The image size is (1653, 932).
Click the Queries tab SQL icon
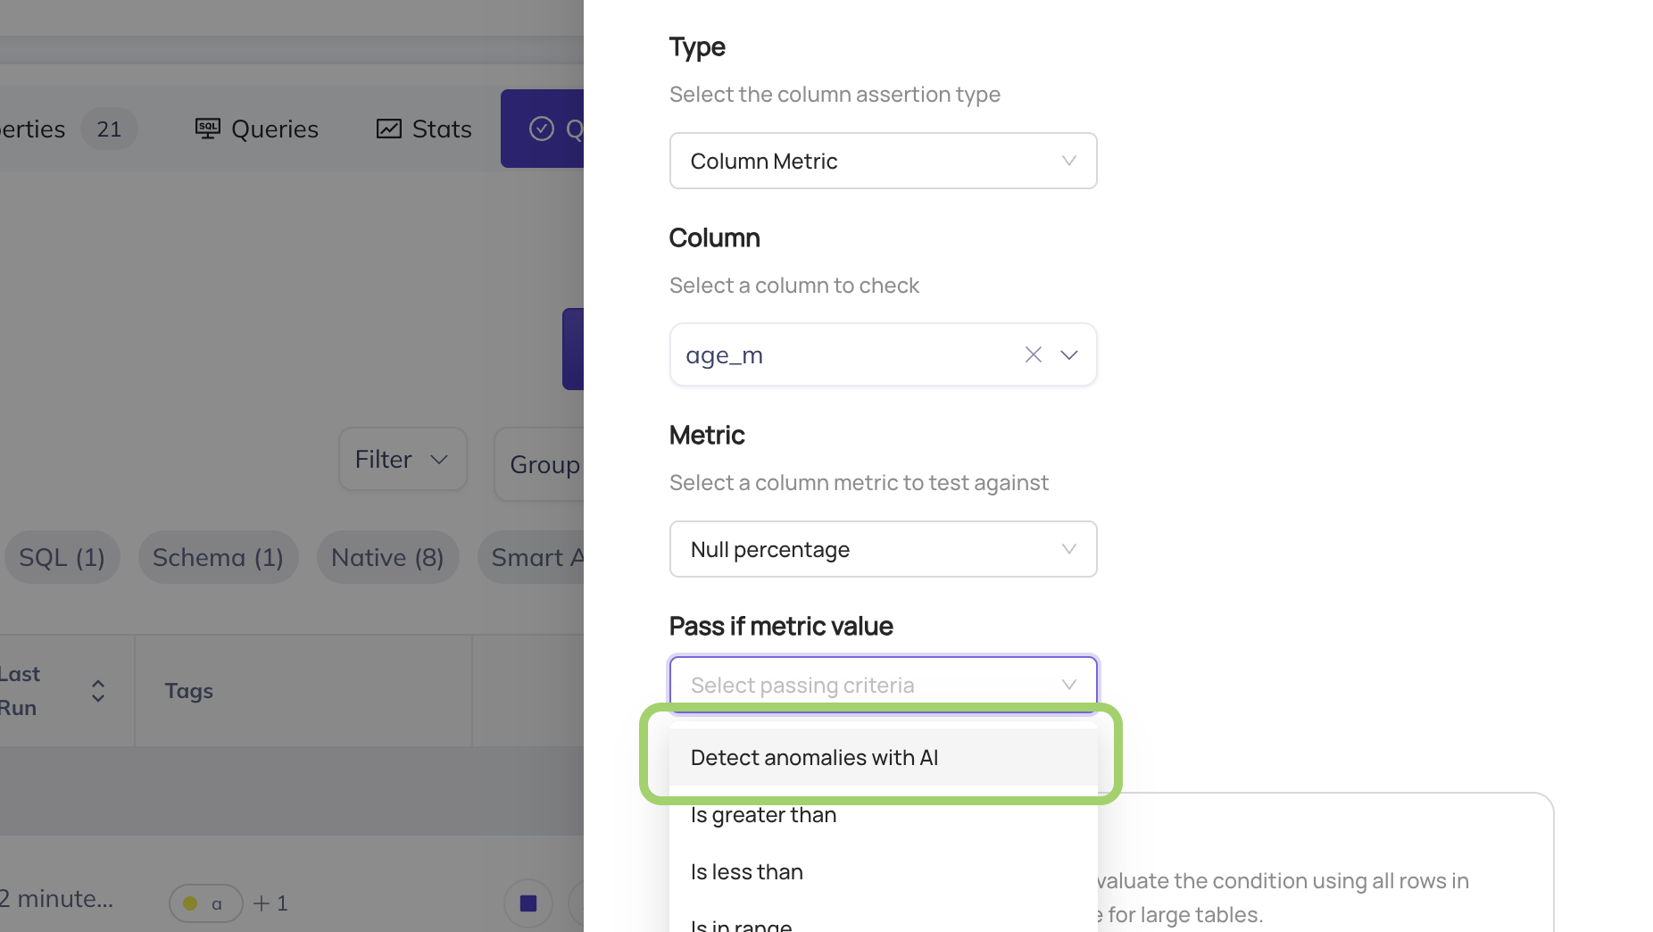click(x=207, y=129)
